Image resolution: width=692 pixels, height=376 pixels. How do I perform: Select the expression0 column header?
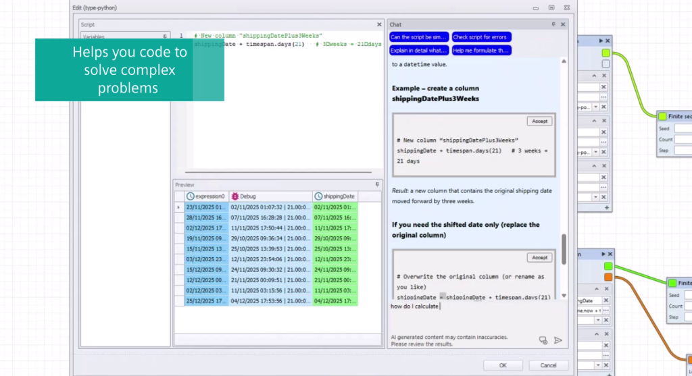206,196
